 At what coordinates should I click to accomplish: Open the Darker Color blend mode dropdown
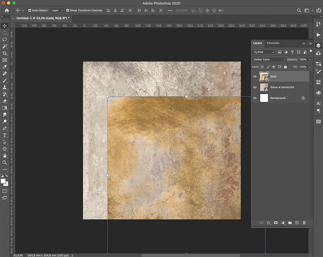coord(269,60)
